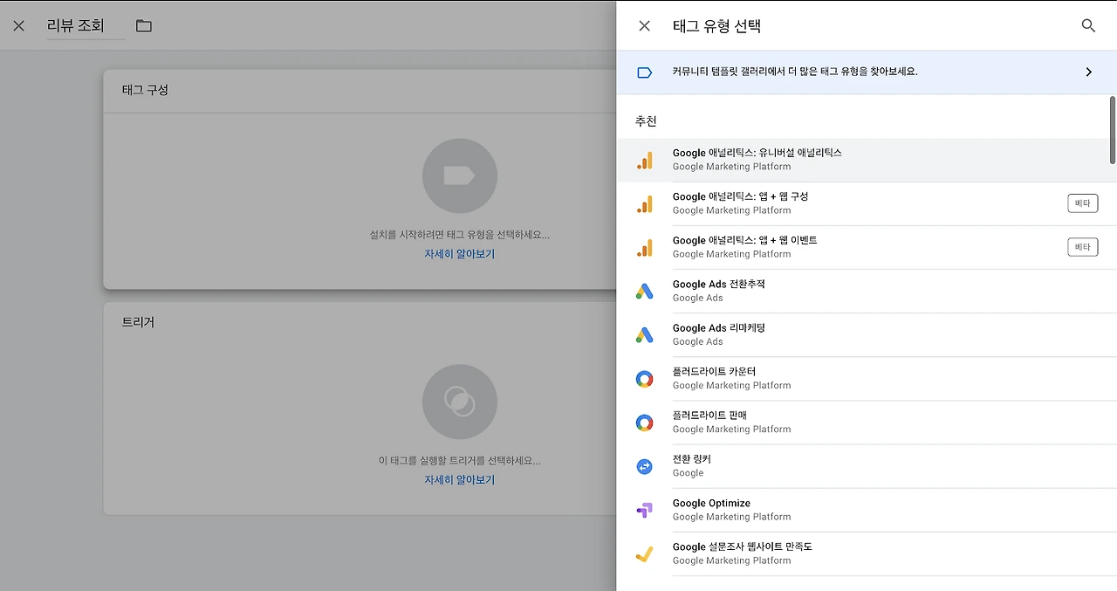The width and height of the screenshot is (1117, 591).
Task: Select Google 설문조사 checkmark icon
Action: [x=644, y=553]
